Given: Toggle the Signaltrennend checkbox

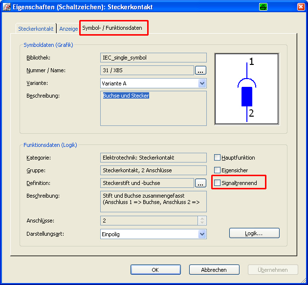Looking at the screenshot, I should tap(217, 183).
